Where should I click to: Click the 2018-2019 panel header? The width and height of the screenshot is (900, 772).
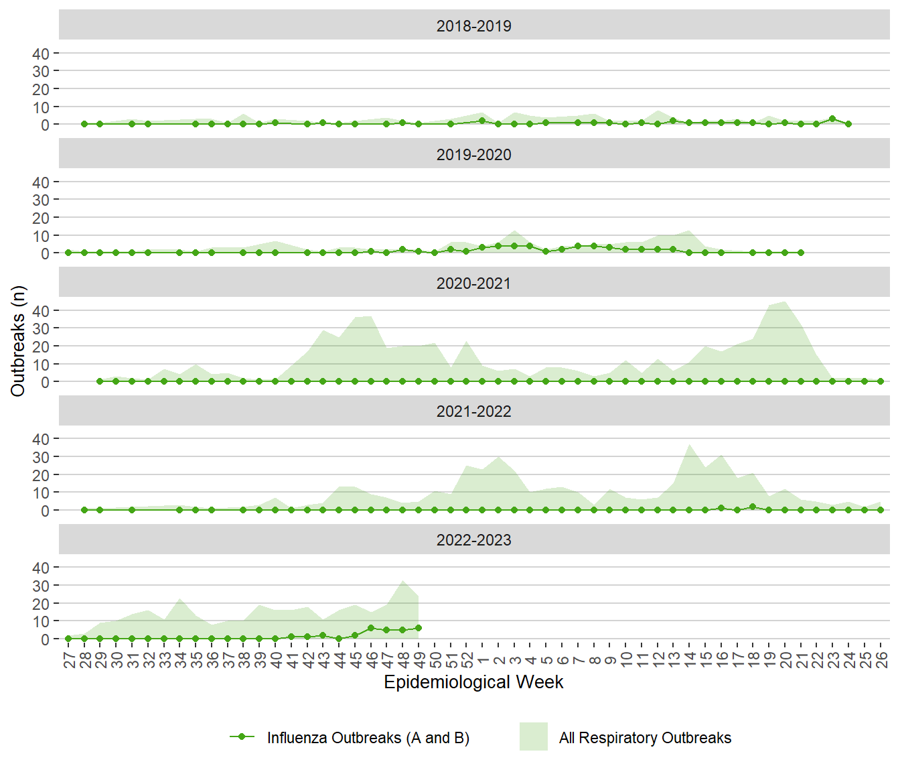pyautogui.click(x=473, y=25)
